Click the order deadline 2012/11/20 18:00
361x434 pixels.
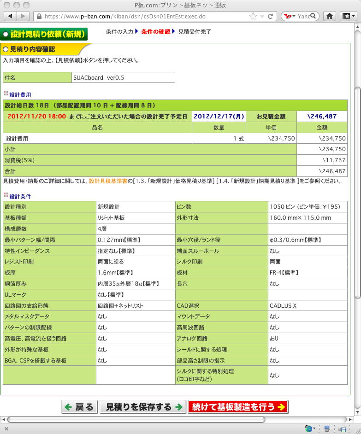pos(37,116)
